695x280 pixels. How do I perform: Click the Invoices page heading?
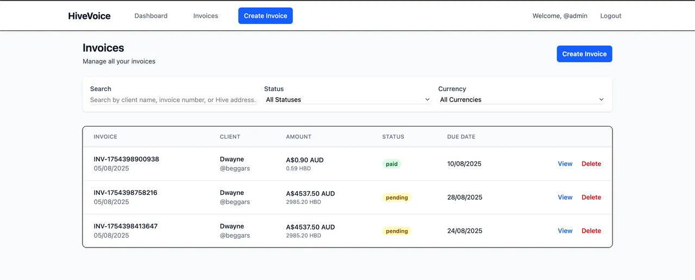pos(103,48)
